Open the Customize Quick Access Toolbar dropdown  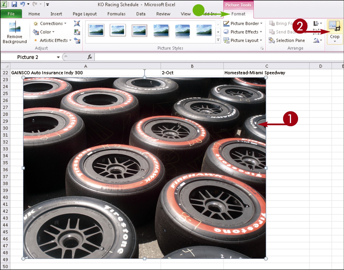click(48, 4)
